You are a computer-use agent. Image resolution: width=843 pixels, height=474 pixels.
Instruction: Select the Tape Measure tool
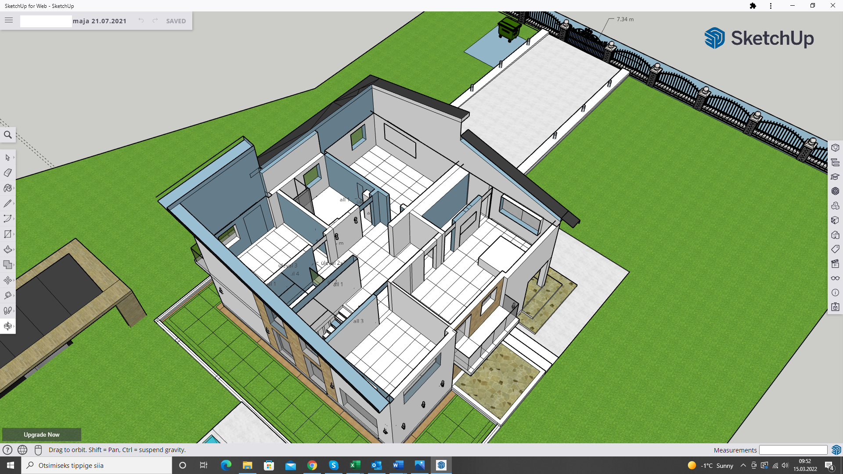[x=7, y=295]
